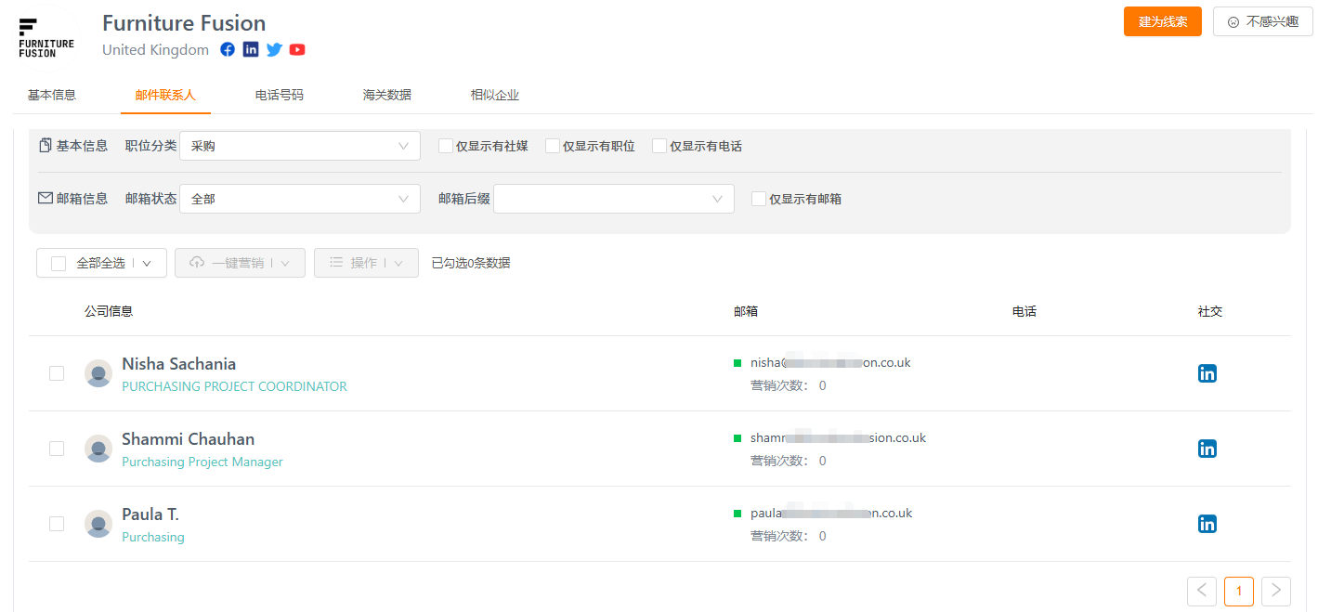Tick the 仅显示有邮箱 checkbox
Image resolution: width=1318 pixels, height=612 pixels.
click(759, 199)
